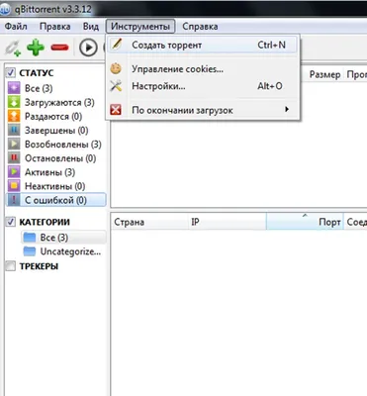The image size is (367, 396).
Task: Filter by Раздаются (0)
Action: pyautogui.click(x=53, y=117)
